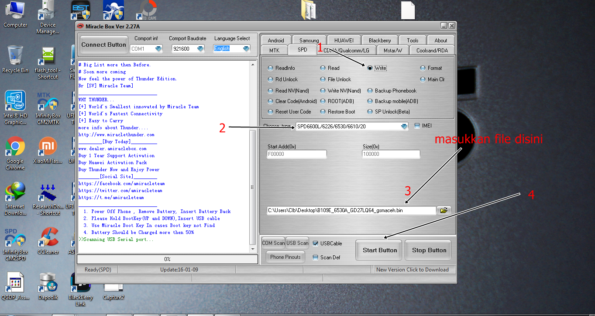Screen dimensions: 595x316
Task: Click the COM Scan button
Action: pos(273,243)
